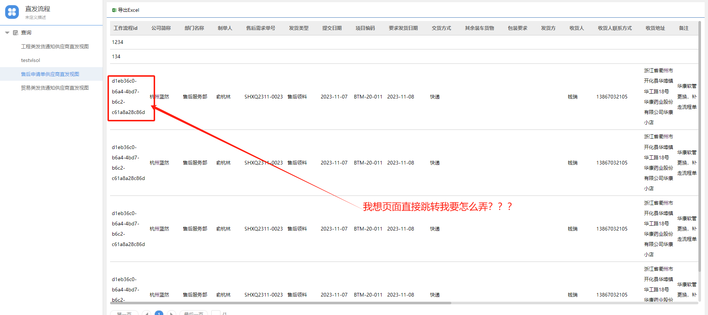Click the 工作流程id column header
Screen dimensions: 708x315
(x=126, y=28)
